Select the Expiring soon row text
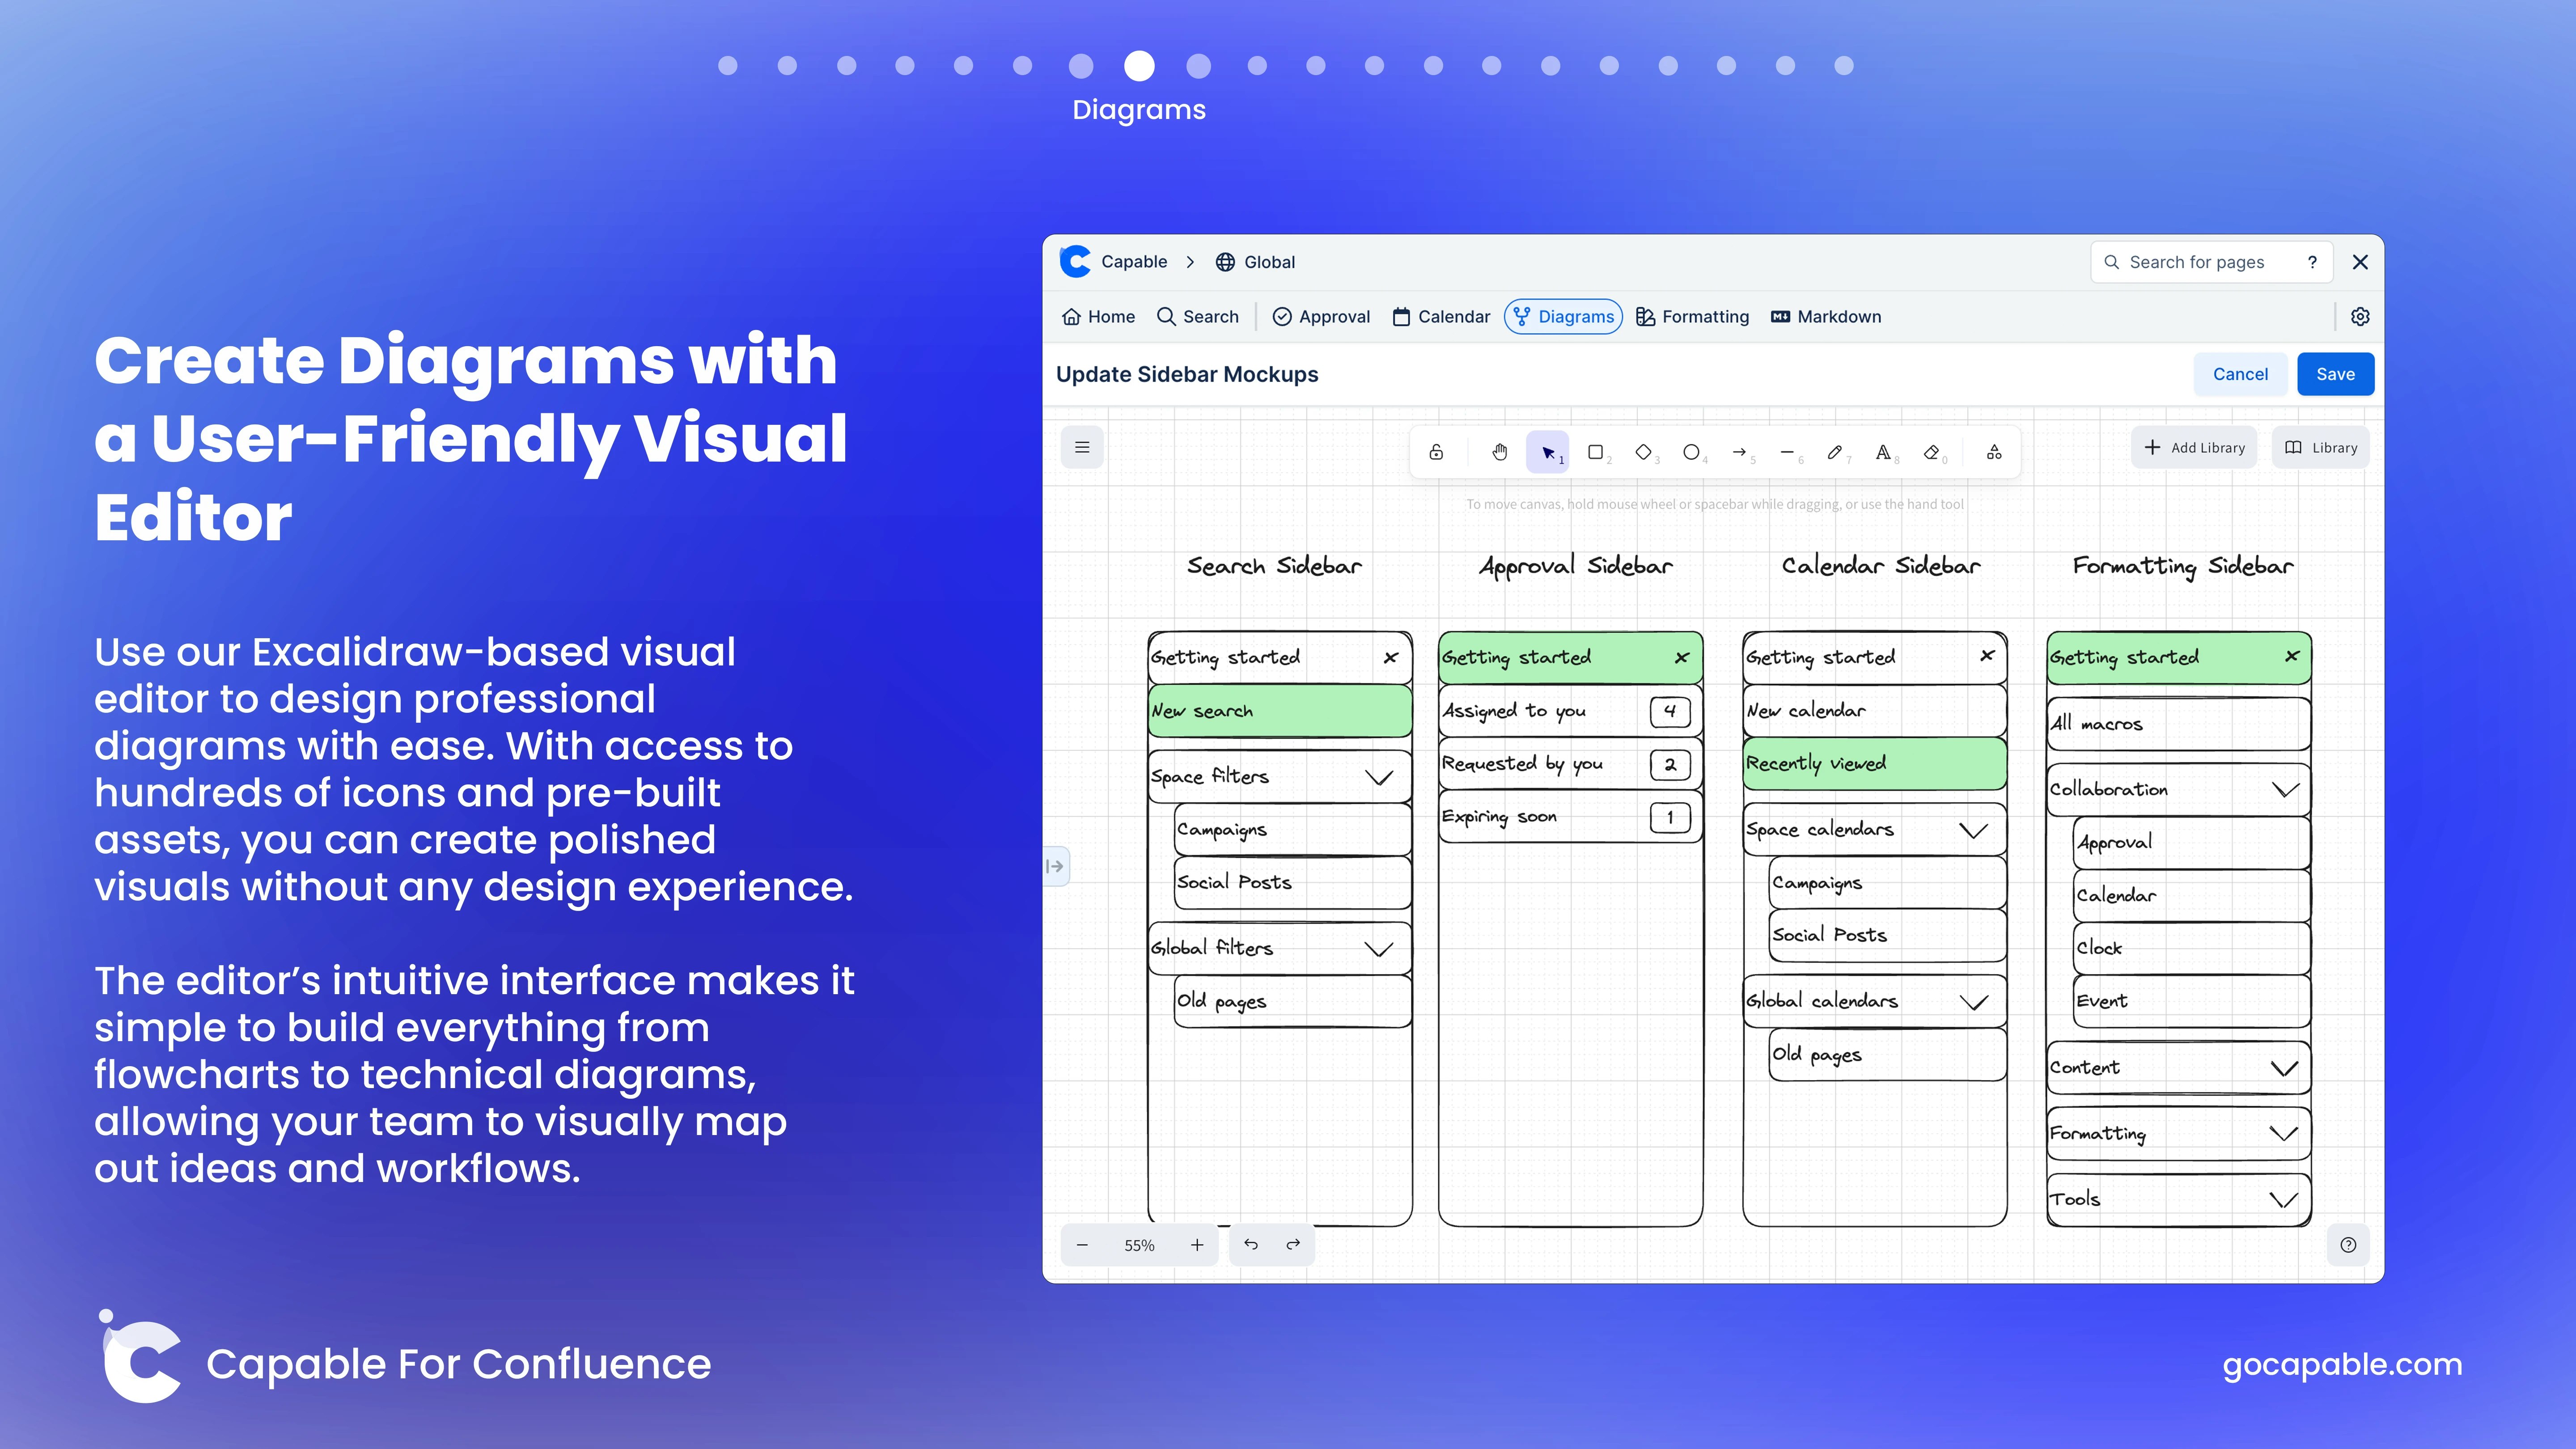Viewport: 2576px width, 1449px height. [1499, 817]
